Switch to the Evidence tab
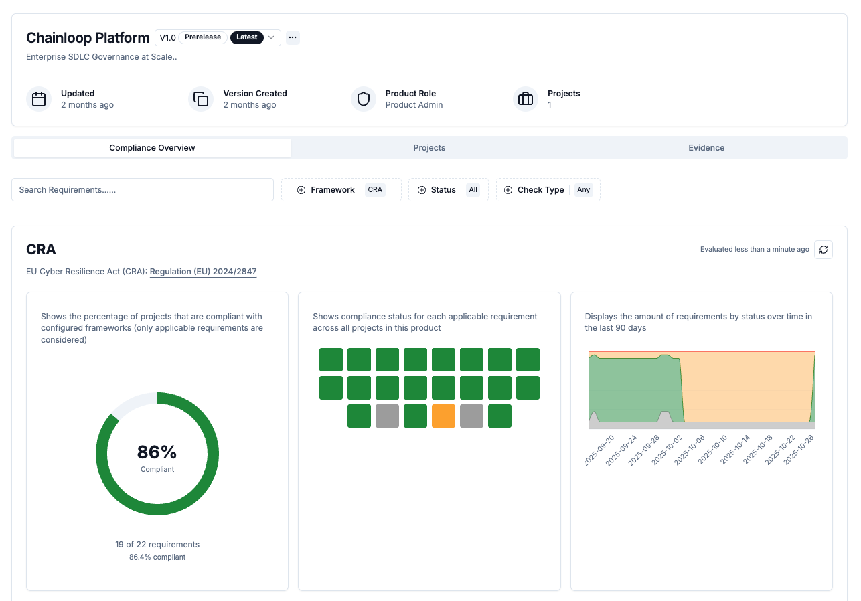Image resolution: width=861 pixels, height=601 pixels. tap(706, 148)
